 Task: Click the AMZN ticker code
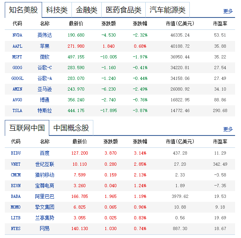click(17, 89)
